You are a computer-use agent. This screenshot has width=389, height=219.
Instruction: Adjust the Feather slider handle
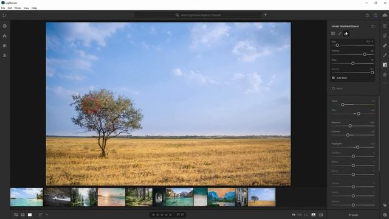(365, 54)
